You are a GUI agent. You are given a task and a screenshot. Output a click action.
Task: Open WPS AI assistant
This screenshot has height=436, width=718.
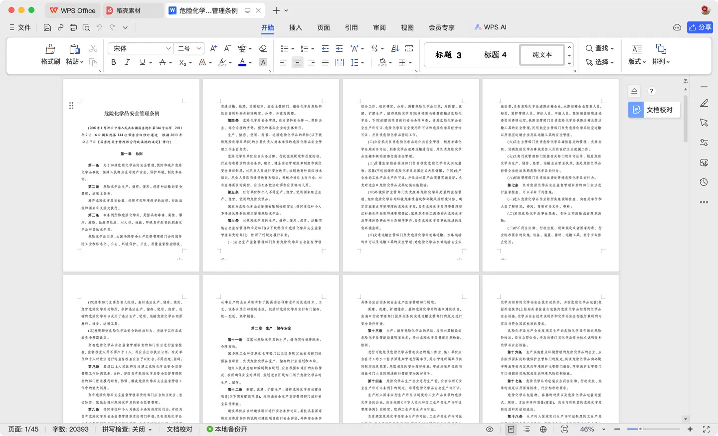click(491, 27)
